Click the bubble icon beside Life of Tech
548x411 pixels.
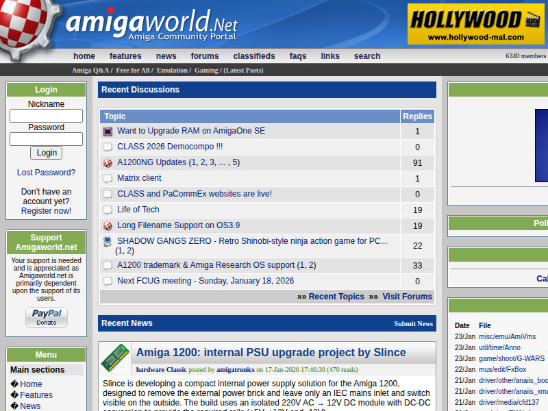(108, 210)
